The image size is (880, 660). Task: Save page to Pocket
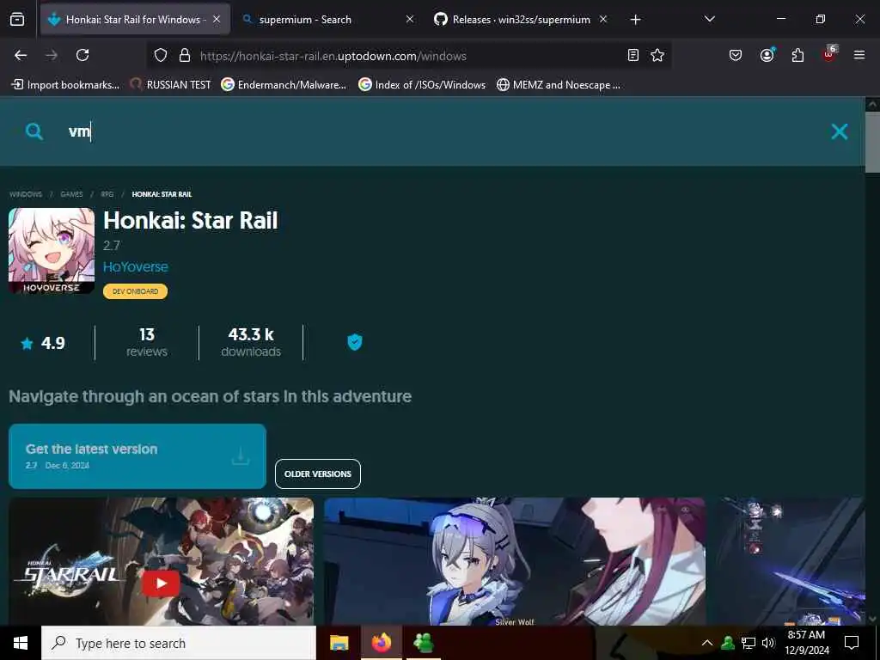(x=736, y=55)
